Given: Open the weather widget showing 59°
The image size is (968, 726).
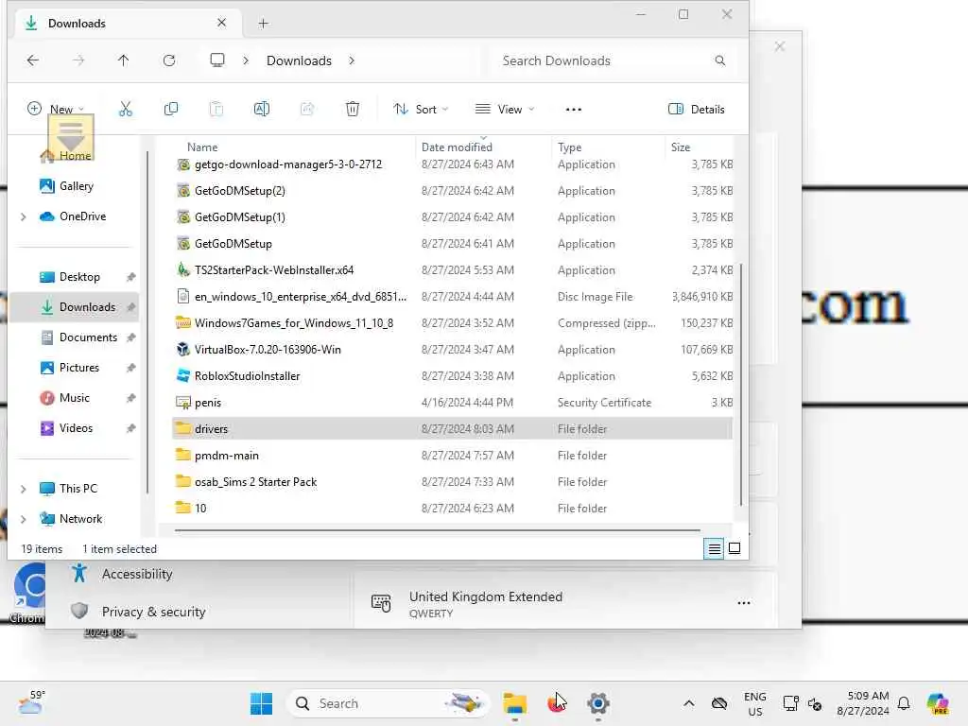Looking at the screenshot, I should point(31,702).
